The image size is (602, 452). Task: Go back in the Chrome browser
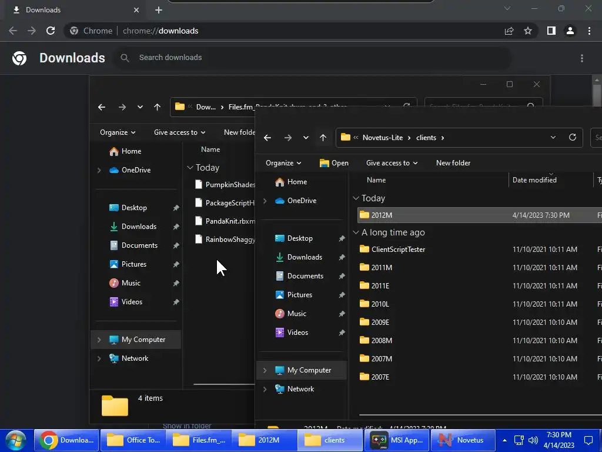13,31
